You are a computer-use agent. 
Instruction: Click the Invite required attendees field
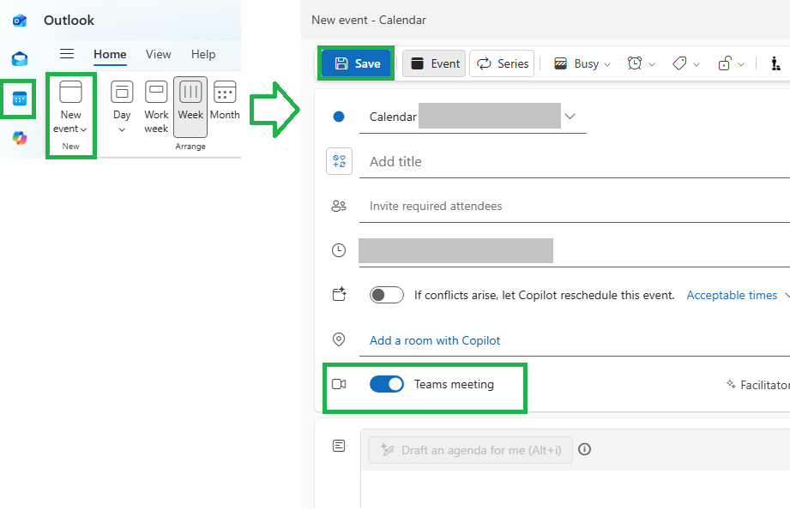575,206
